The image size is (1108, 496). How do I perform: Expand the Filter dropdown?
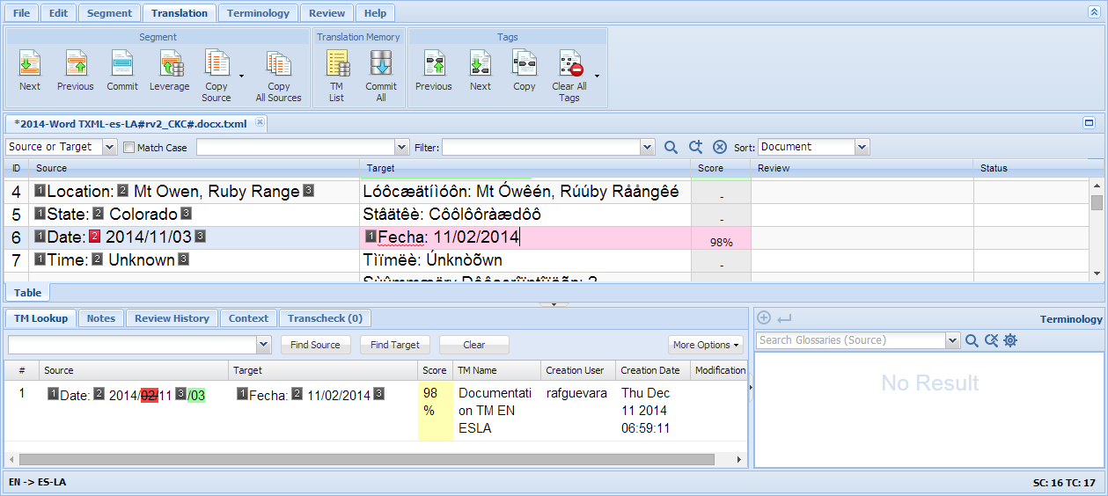pos(649,147)
